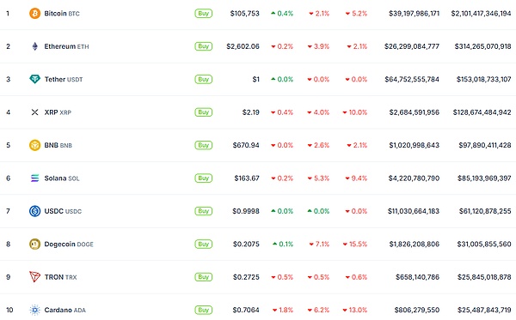The height and width of the screenshot is (320, 516).
Task: Open the Tether USDT coin page link
Action: [x=64, y=80]
